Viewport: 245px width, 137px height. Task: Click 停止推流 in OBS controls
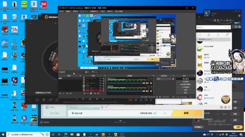(x=186, y=79)
